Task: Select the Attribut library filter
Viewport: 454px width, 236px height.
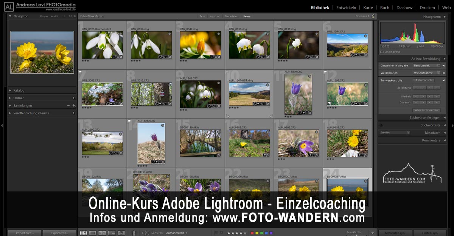Action: (x=215, y=16)
